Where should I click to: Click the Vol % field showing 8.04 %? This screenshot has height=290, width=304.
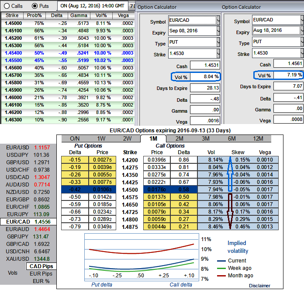click(x=205, y=76)
